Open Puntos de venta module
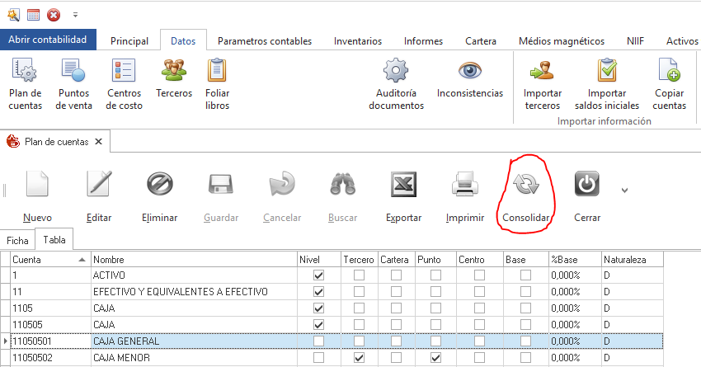The image size is (701, 367). pyautogui.click(x=73, y=84)
